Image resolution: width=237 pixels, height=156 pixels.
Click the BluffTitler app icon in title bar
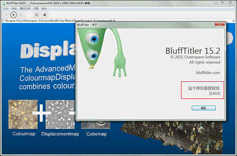(4, 3)
